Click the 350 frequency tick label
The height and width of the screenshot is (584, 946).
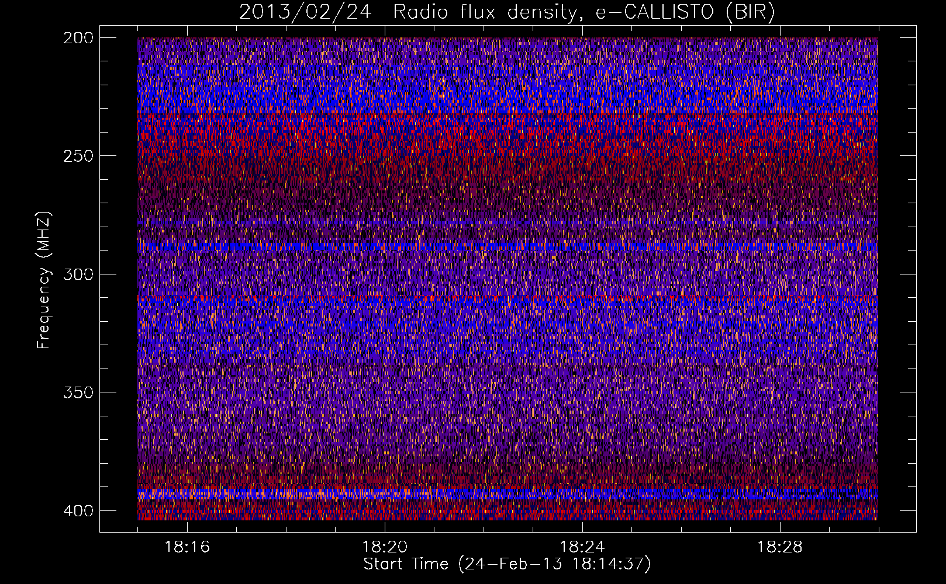click(x=78, y=392)
